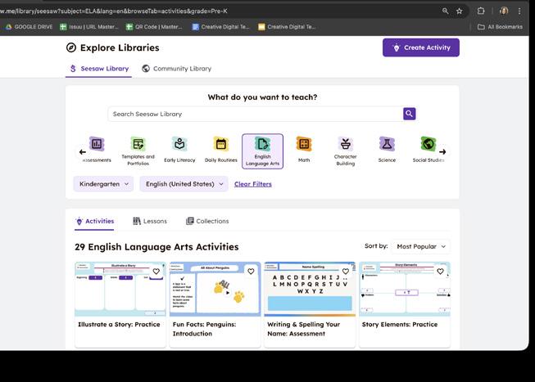
Task: Open the Illustrate a Story: Practice thumbnail
Action: (x=120, y=290)
